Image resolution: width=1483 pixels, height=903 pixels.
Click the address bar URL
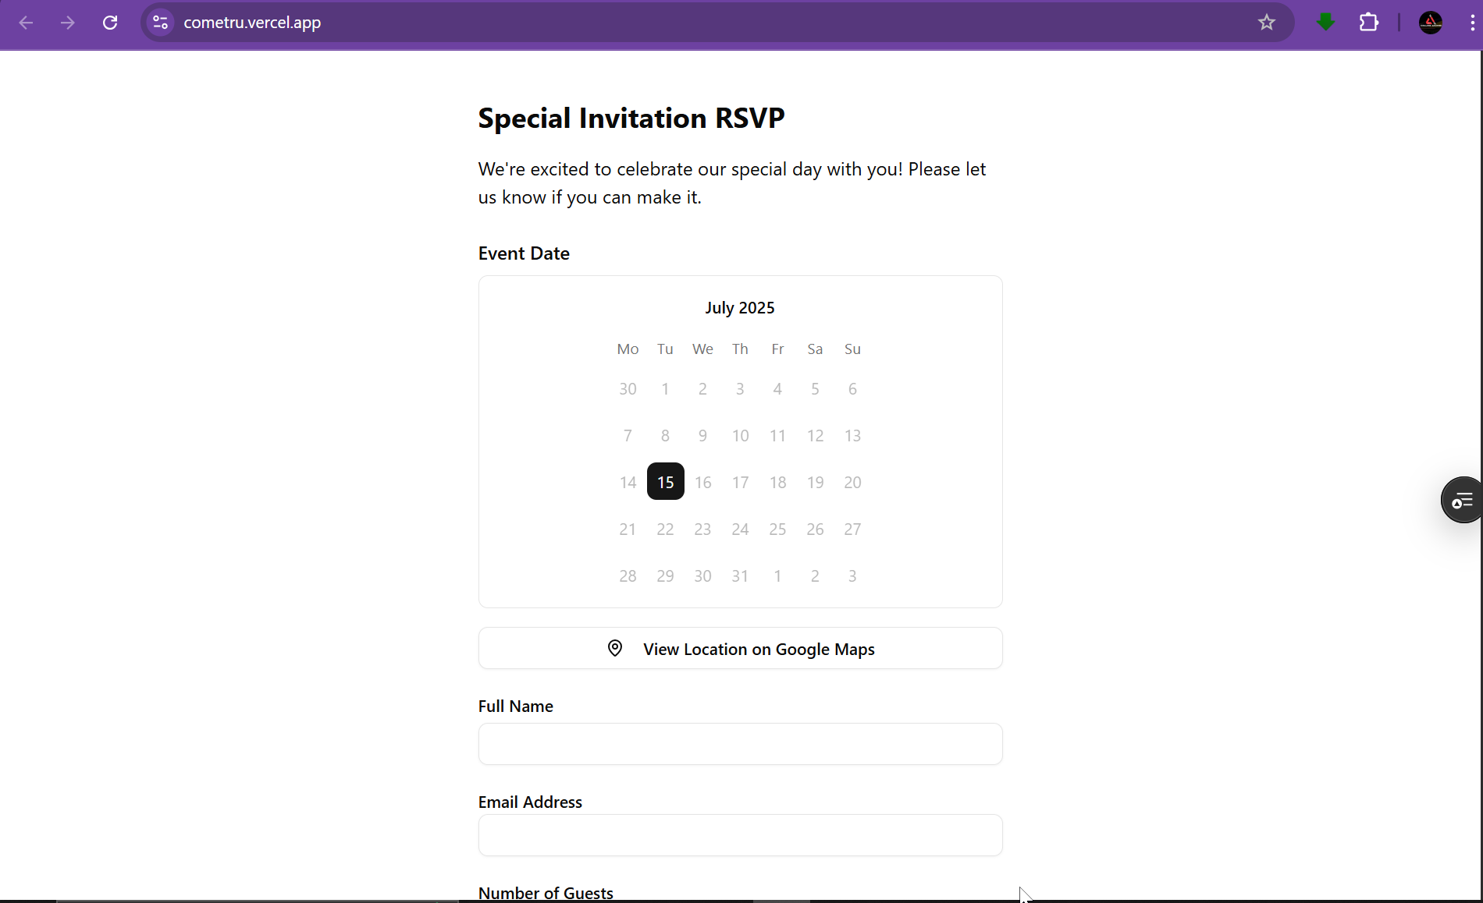(x=252, y=23)
